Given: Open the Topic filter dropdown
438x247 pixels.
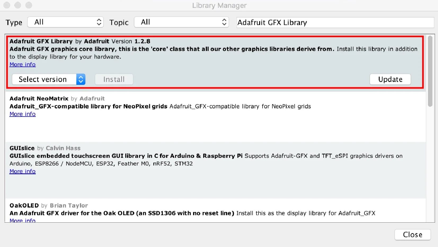Looking at the screenshot, I should click(181, 22).
